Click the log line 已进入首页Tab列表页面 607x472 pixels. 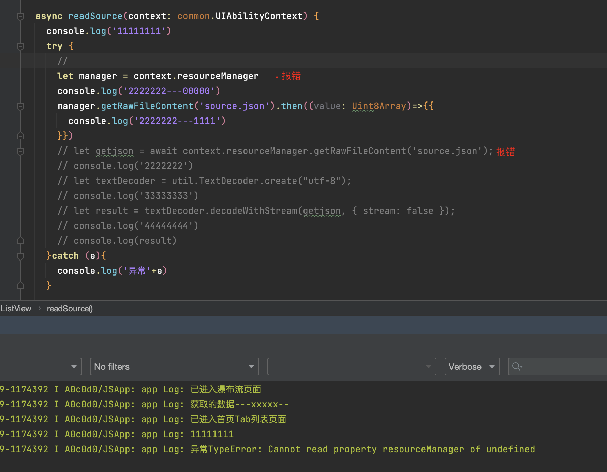click(x=143, y=419)
